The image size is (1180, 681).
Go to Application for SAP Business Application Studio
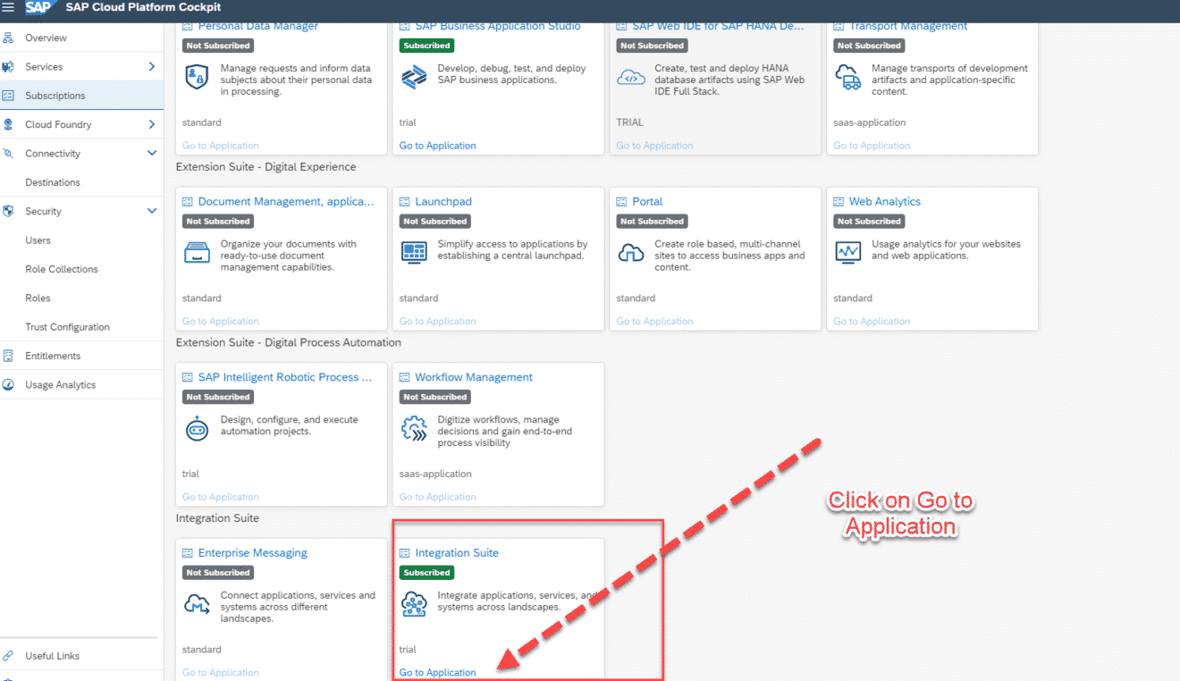tap(438, 146)
